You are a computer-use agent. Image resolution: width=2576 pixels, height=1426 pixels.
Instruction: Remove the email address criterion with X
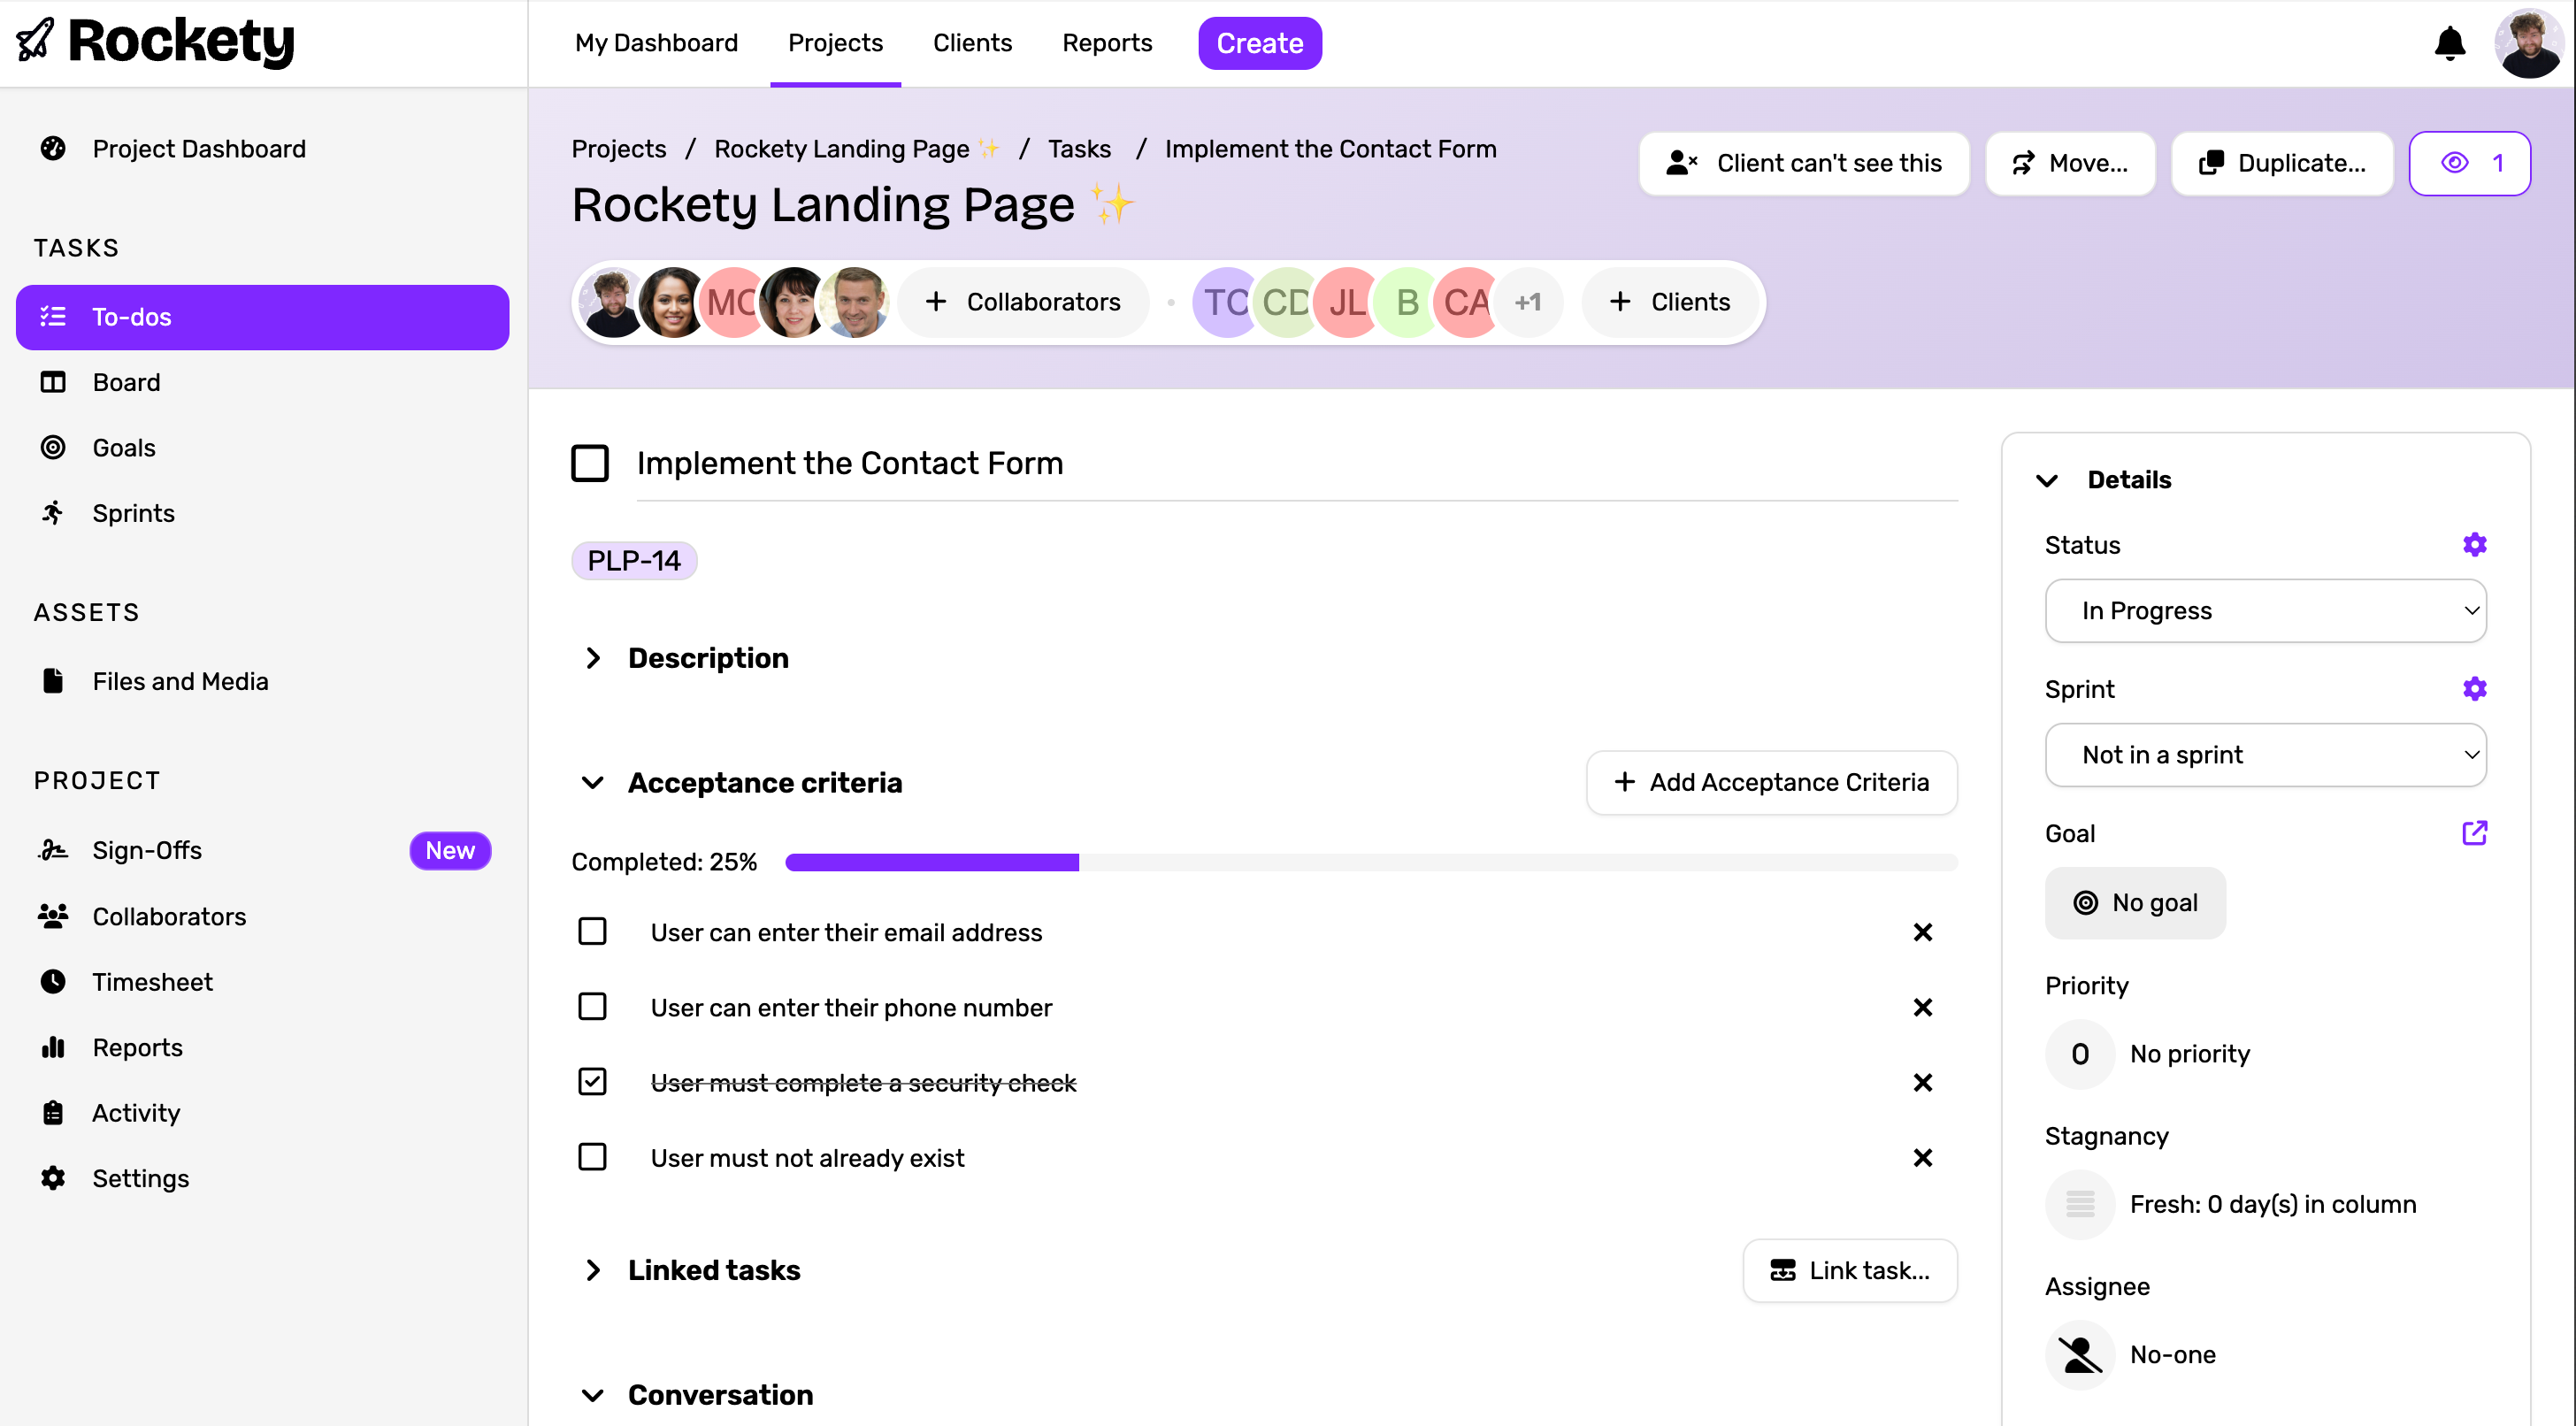1922,932
